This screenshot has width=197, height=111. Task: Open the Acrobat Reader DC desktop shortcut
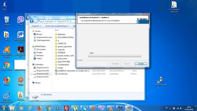21,52
